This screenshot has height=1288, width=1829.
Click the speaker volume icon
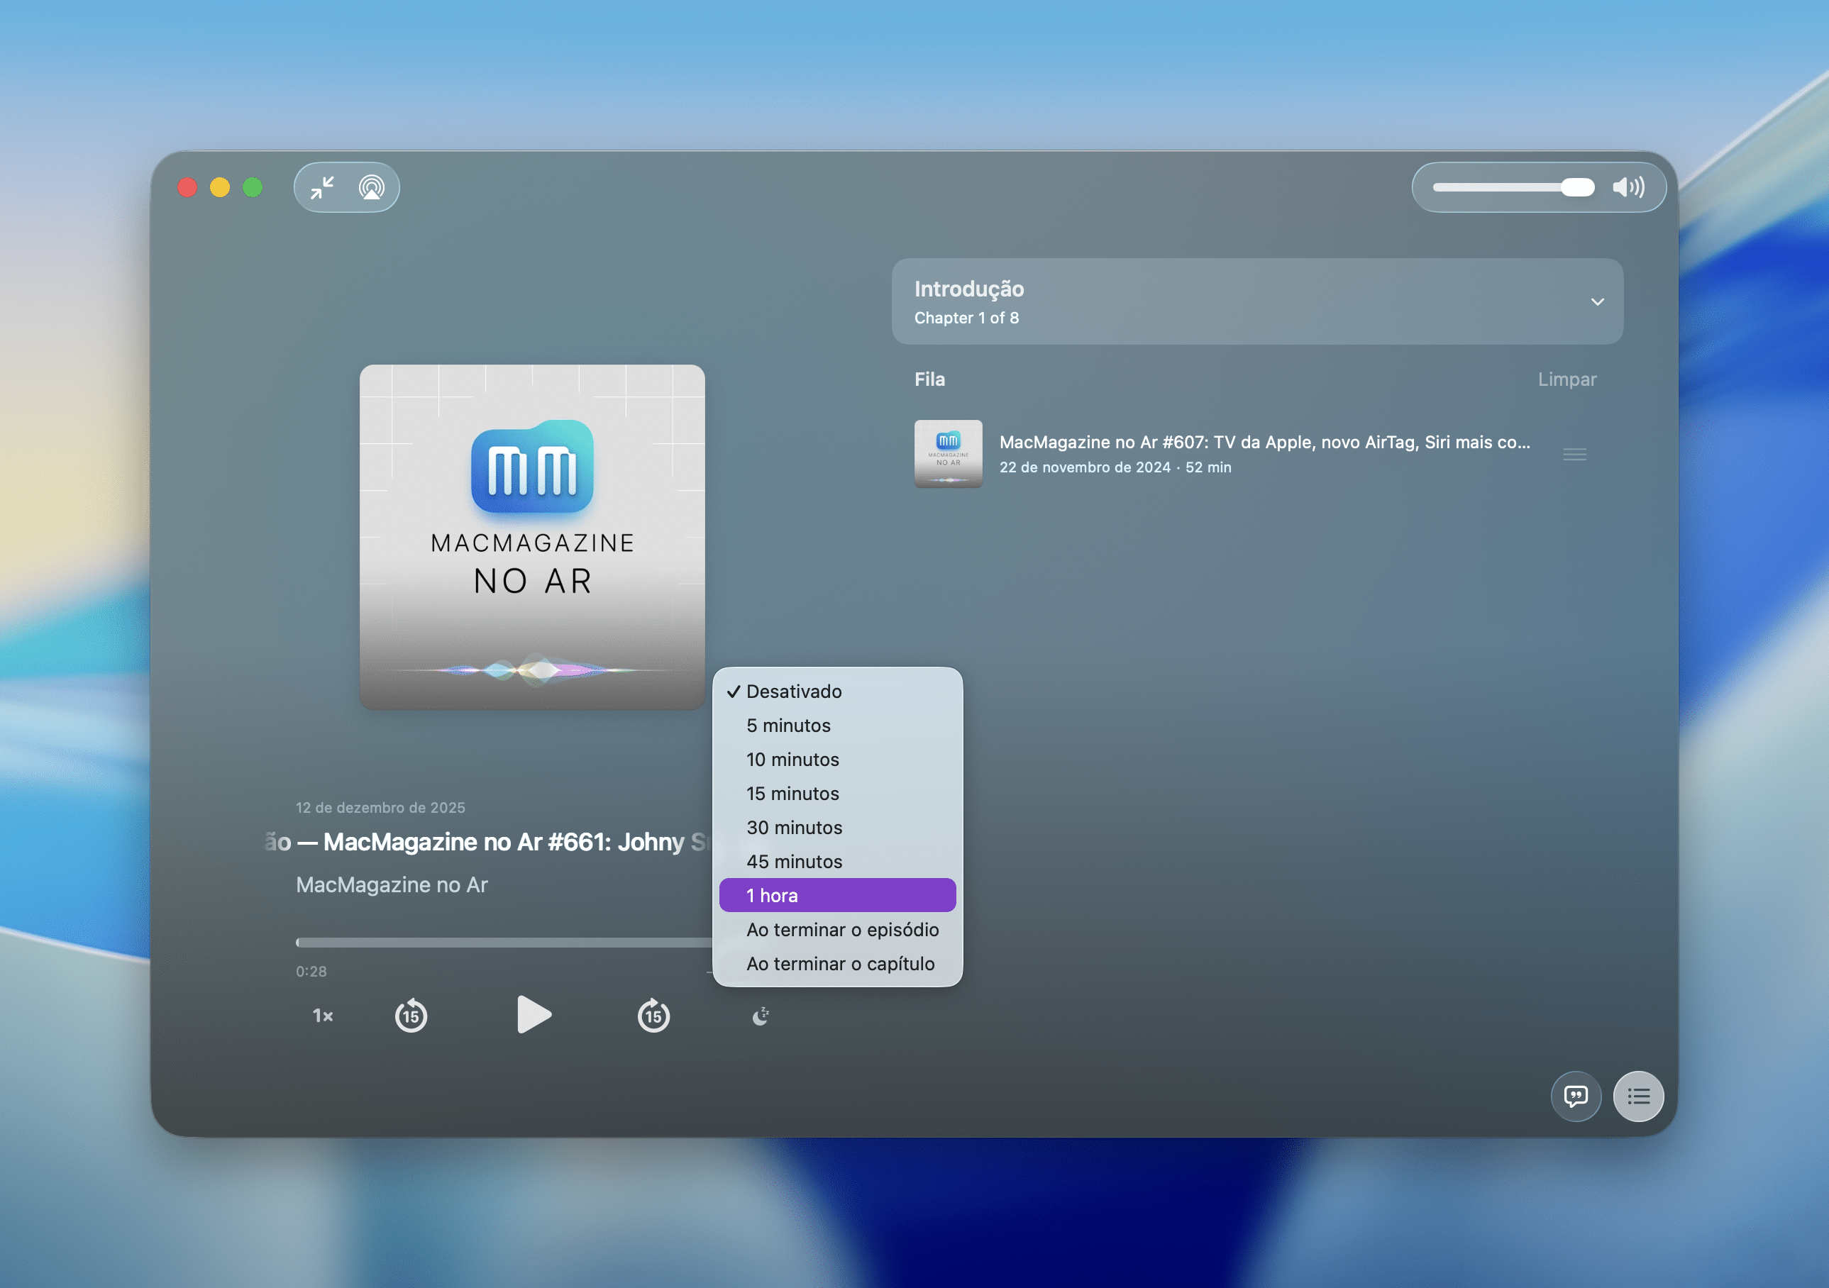click(x=1628, y=187)
